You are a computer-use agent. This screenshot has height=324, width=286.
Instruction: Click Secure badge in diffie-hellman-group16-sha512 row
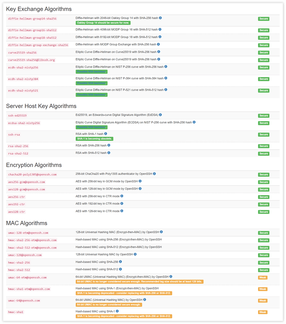pos(264,30)
